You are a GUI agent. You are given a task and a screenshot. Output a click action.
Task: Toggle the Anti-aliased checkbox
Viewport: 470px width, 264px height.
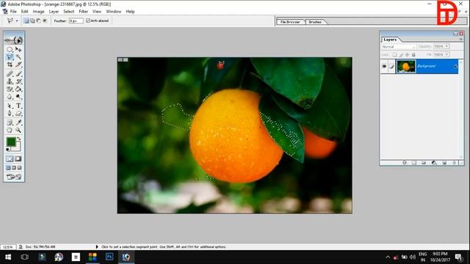[x=88, y=21]
